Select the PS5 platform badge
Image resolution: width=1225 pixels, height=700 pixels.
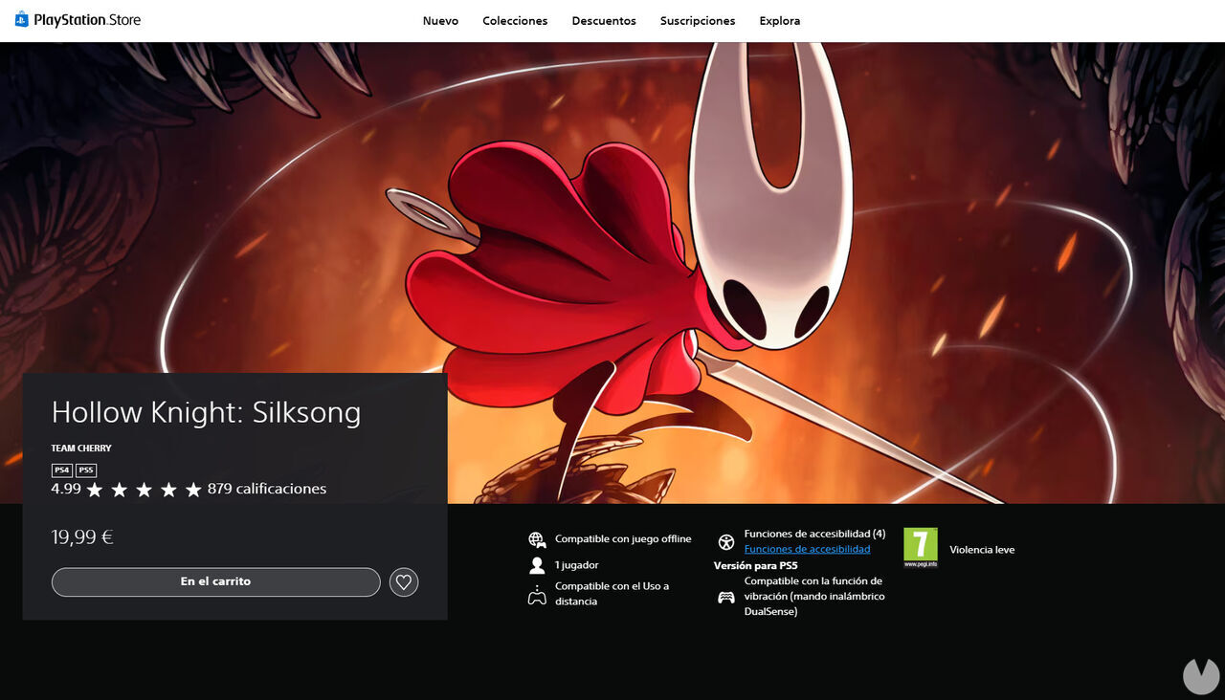tap(85, 470)
